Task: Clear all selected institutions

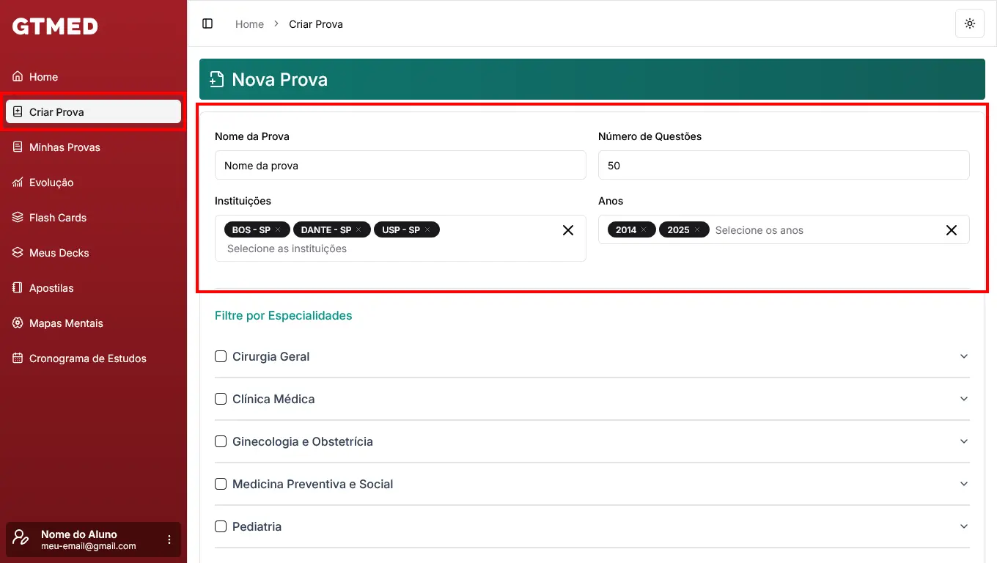Action: pyautogui.click(x=568, y=230)
